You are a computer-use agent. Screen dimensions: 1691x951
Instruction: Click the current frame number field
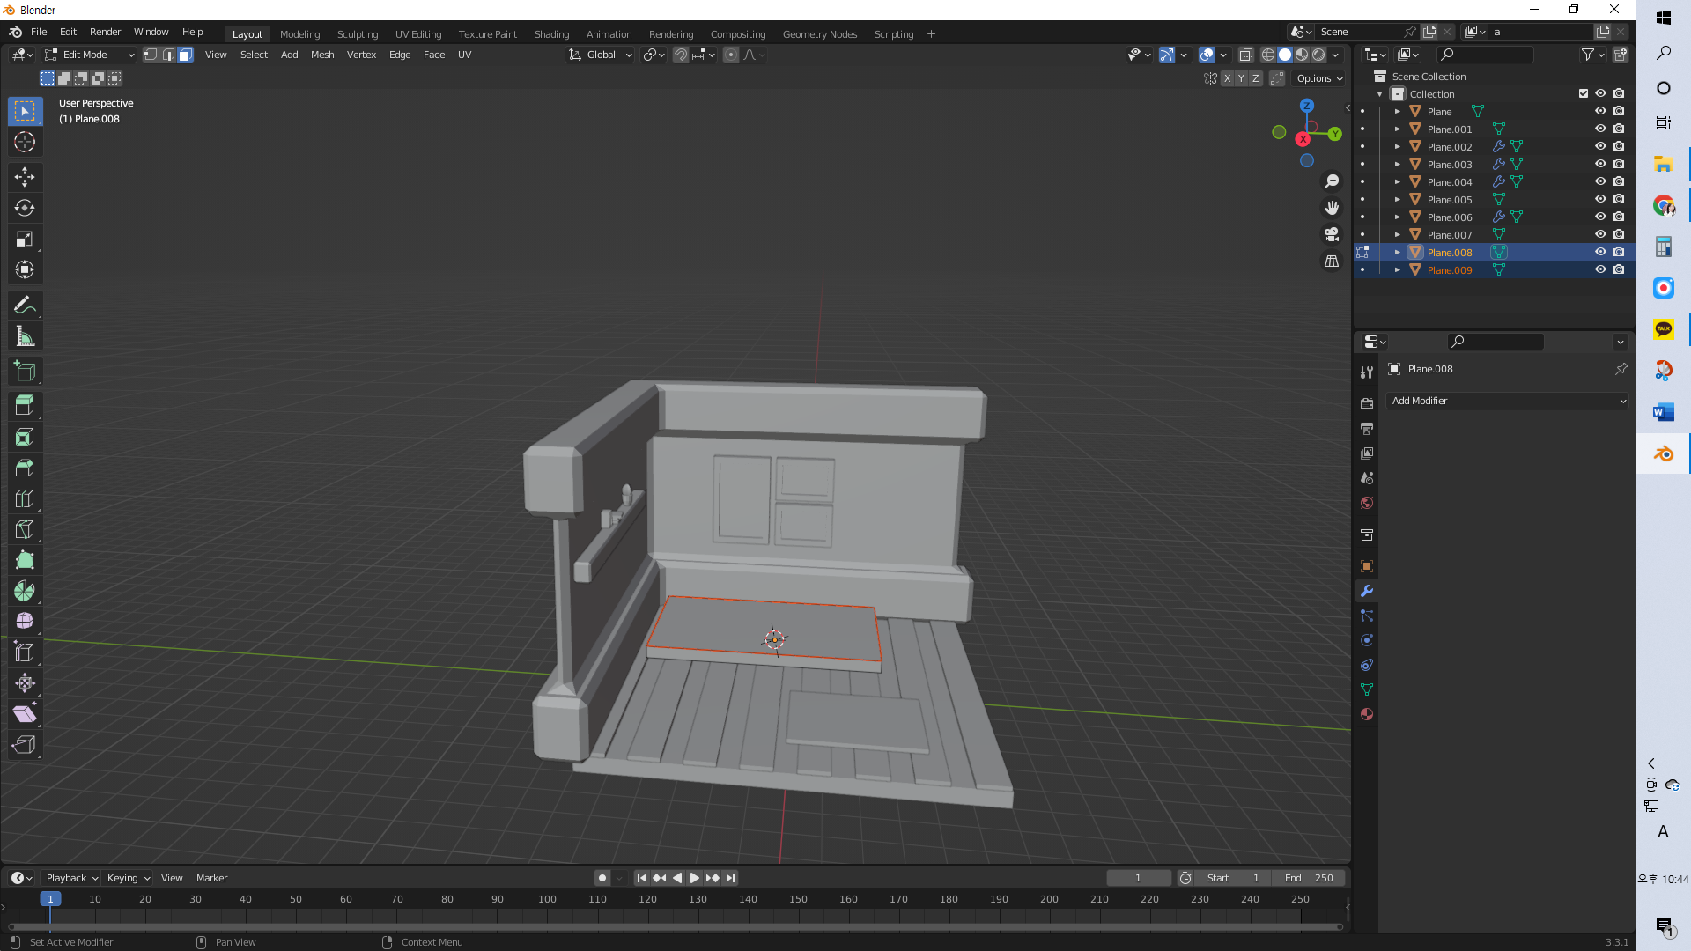point(1138,878)
